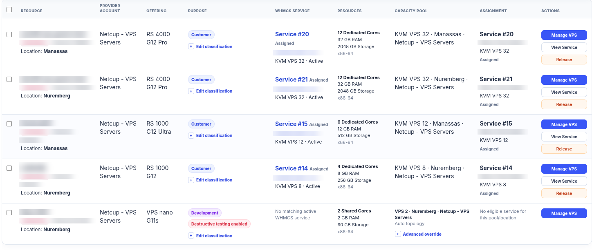Expand the Advanced override option
Viewport: 592px width, 252px height.
[x=418, y=234]
